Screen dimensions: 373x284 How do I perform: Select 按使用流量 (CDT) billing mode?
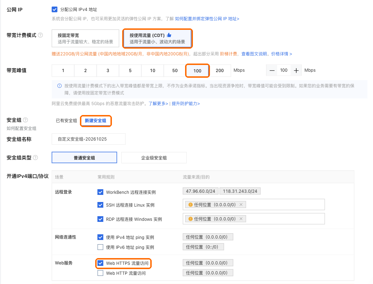[157, 38]
